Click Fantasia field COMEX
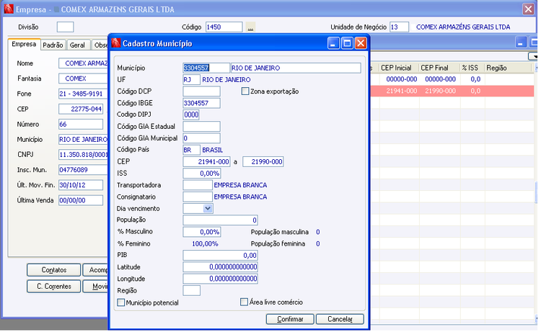This screenshot has width=541, height=332. (83, 78)
